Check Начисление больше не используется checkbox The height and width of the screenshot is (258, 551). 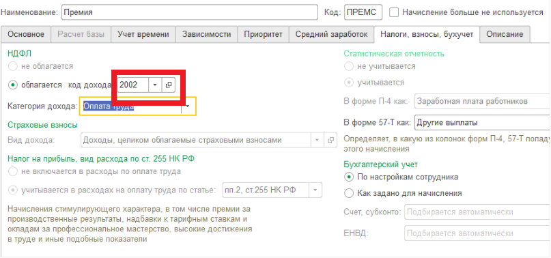[394, 12]
